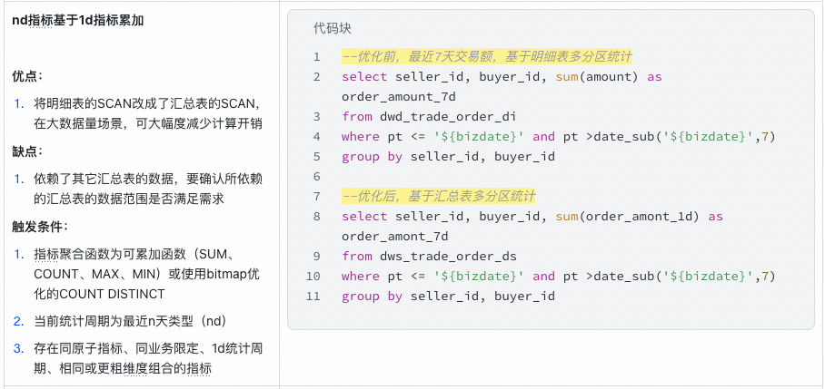Place cursor on dws_trade_order_ds table name
The width and height of the screenshot is (825, 389).
coord(448,257)
